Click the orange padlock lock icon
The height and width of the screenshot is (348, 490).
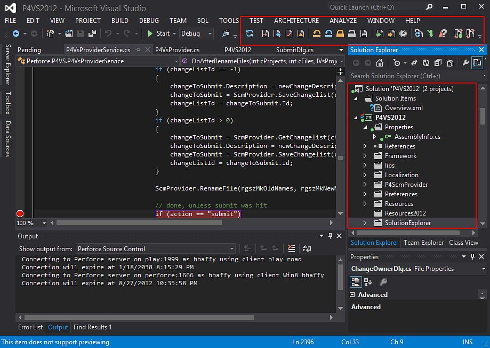pyautogui.click(x=340, y=34)
